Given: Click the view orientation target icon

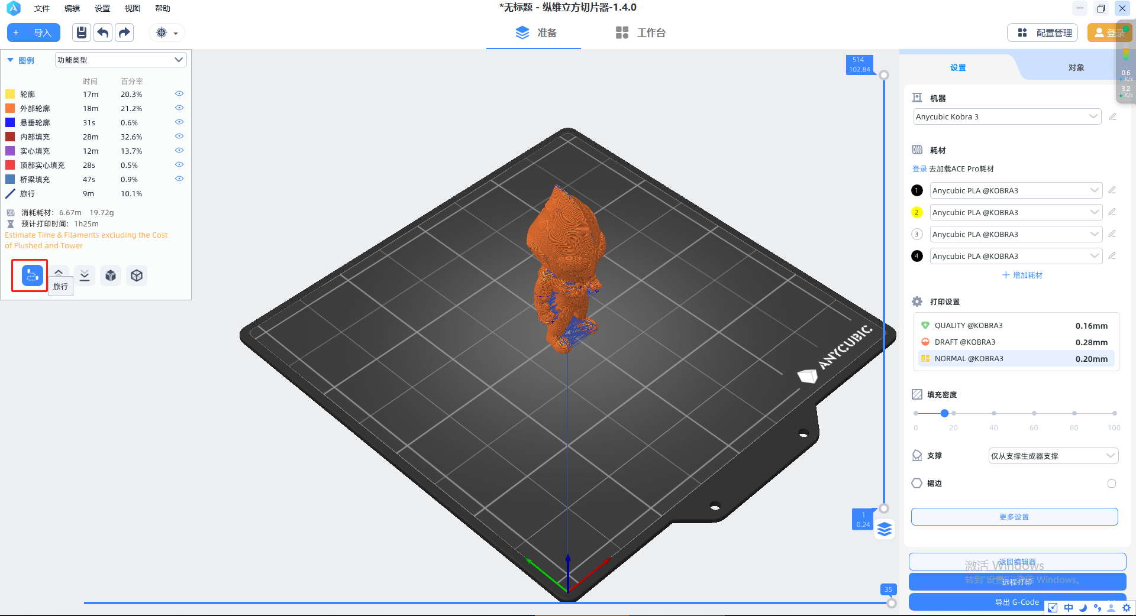Looking at the screenshot, I should pos(162,33).
